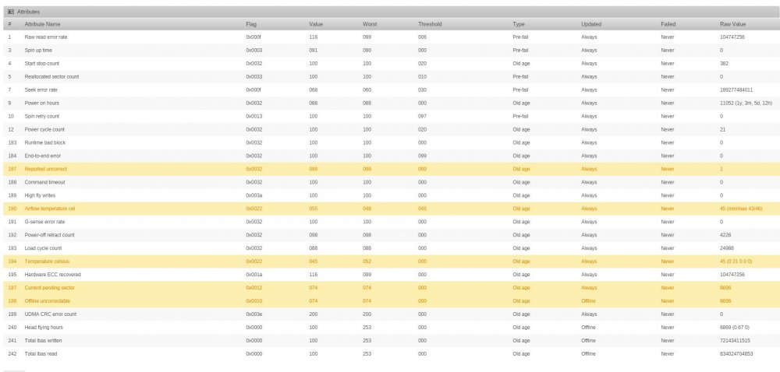The width and height of the screenshot is (780, 372).
Task: Click flag '0x003e' in UDMA CRC row
Action: click(x=253, y=314)
